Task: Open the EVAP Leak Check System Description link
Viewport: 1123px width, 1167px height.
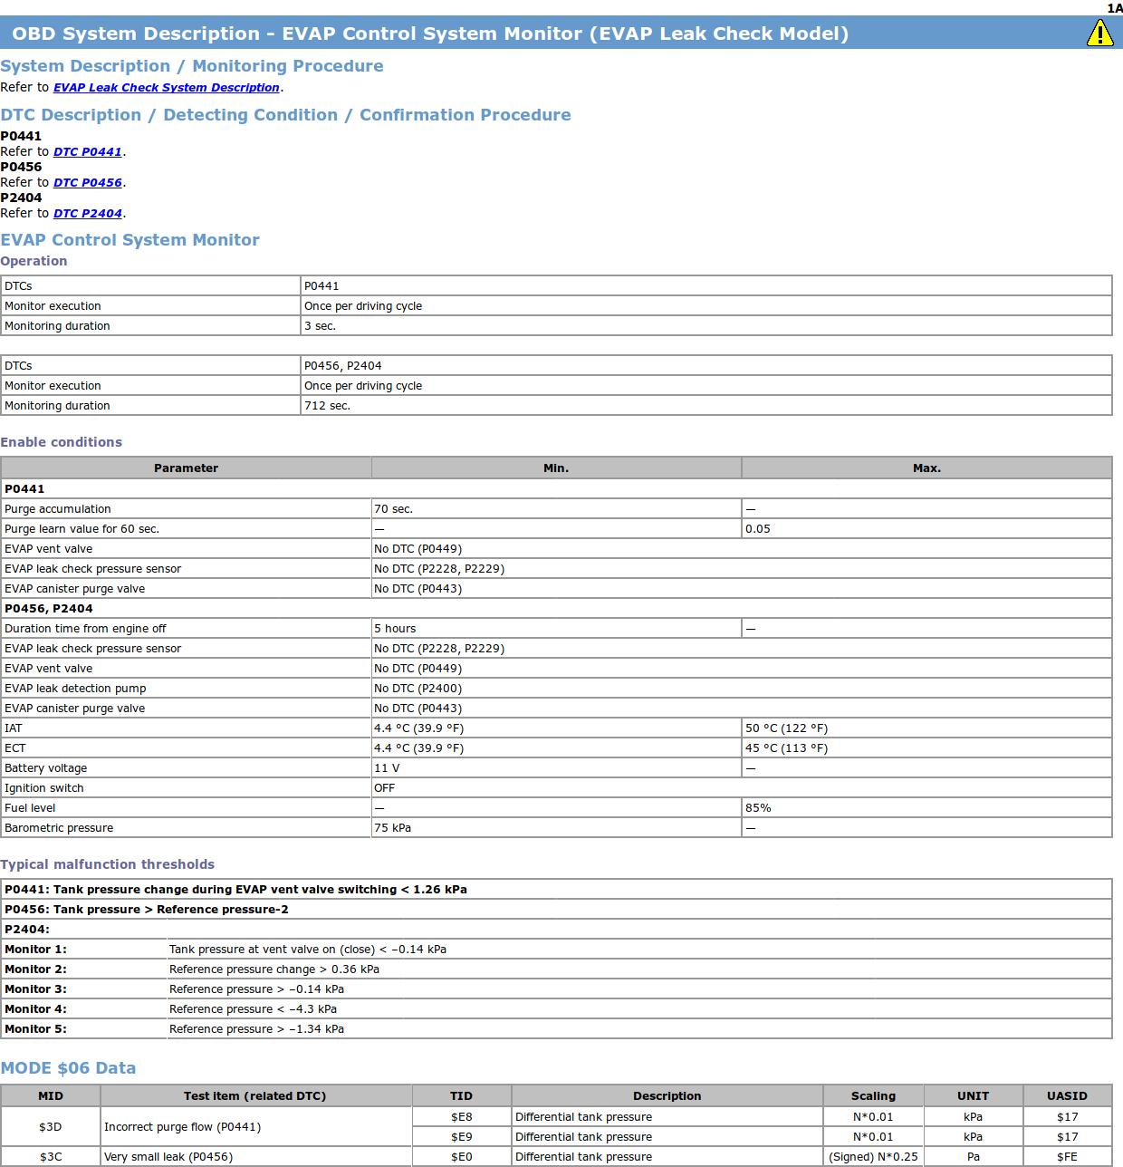Action: pyautogui.click(x=166, y=88)
